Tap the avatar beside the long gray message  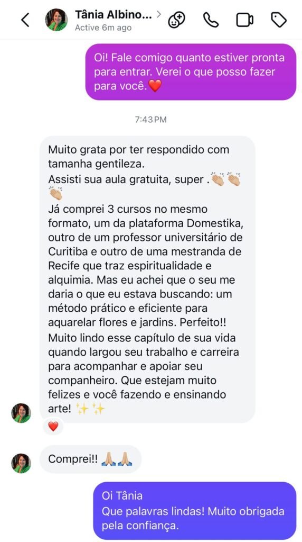click(x=21, y=413)
